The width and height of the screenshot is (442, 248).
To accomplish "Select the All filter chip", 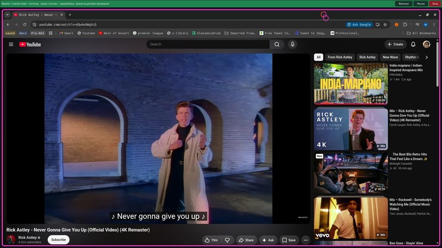I will 319,57.
